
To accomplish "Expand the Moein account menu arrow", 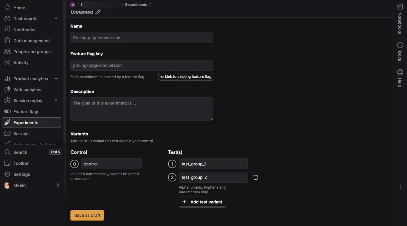I will point(58,185).
